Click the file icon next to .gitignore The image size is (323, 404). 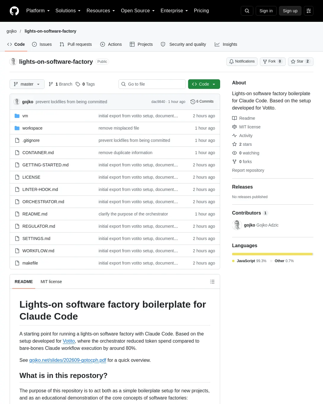(x=17, y=140)
